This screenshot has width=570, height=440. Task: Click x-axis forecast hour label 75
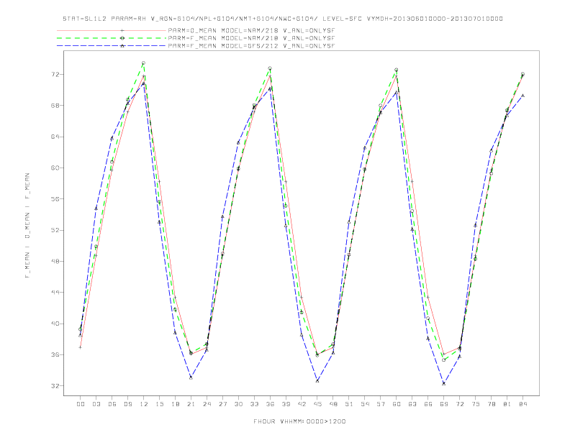point(476,404)
